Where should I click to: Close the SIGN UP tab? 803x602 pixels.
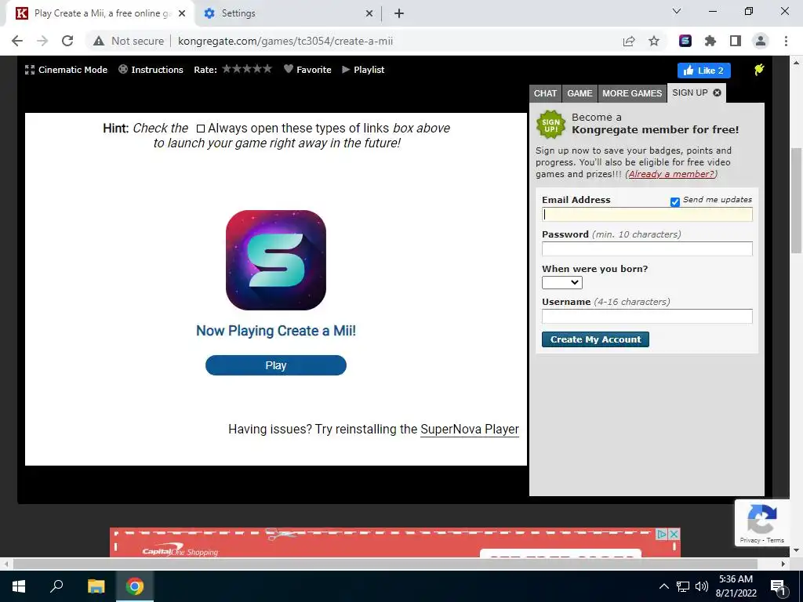click(717, 92)
